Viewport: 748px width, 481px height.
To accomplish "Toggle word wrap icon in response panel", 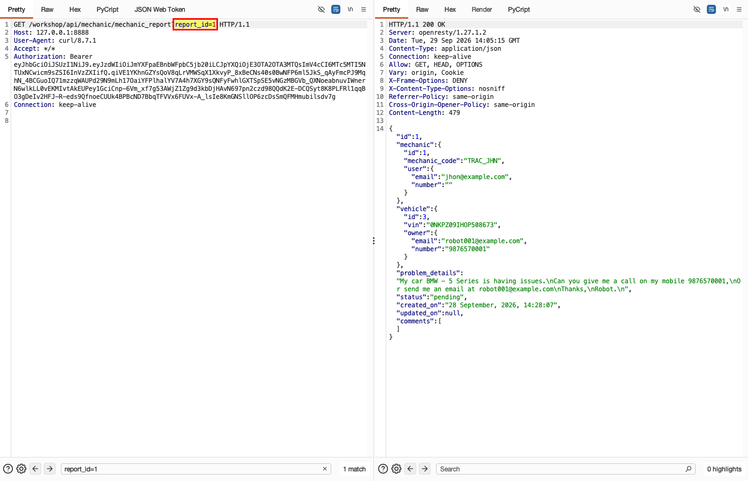I will [x=711, y=9].
